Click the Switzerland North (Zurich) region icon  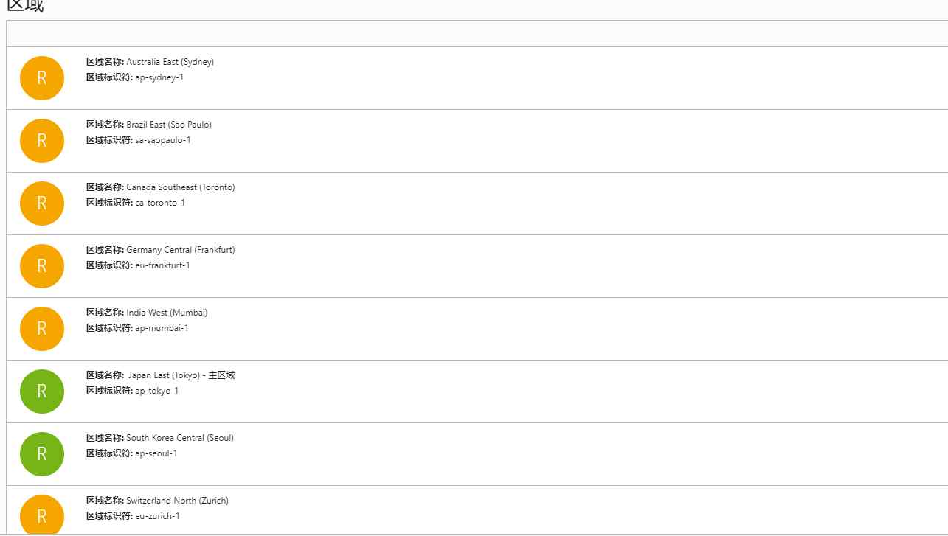(x=42, y=514)
